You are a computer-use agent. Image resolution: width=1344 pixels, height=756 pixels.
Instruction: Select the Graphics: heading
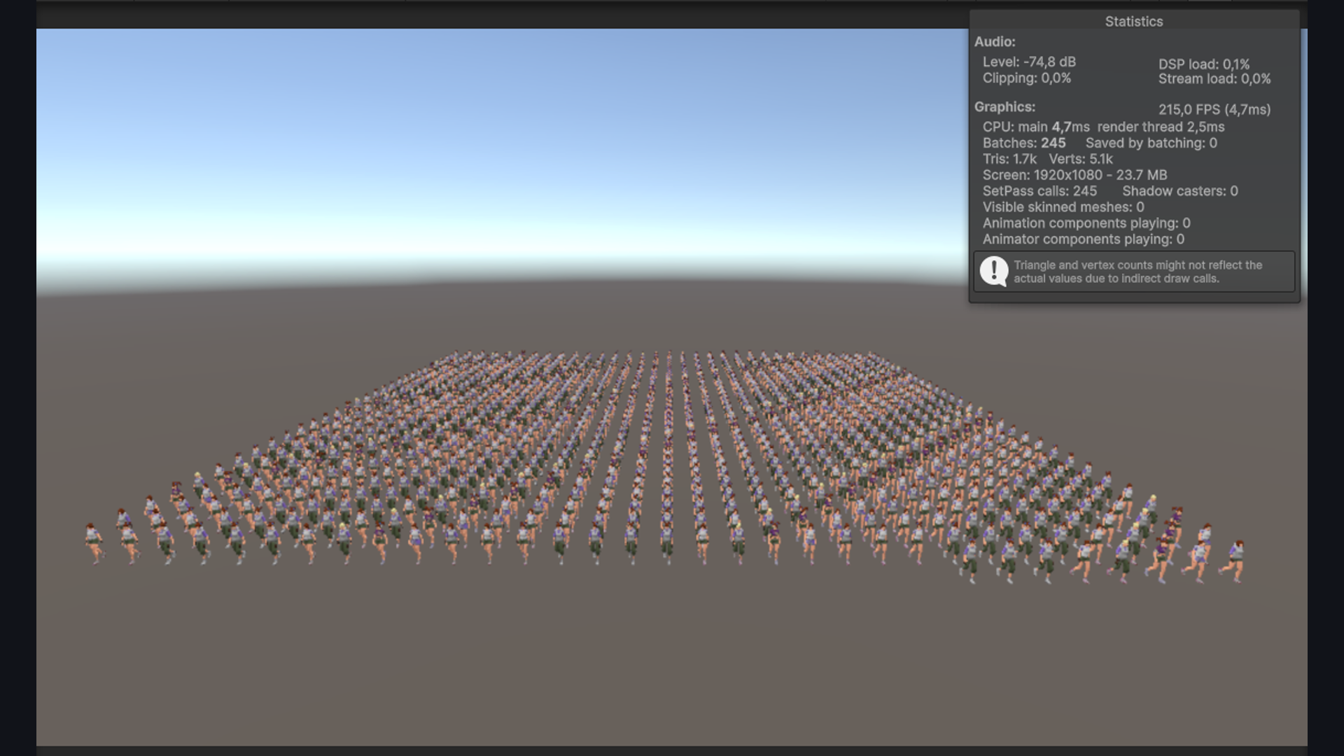click(1004, 107)
